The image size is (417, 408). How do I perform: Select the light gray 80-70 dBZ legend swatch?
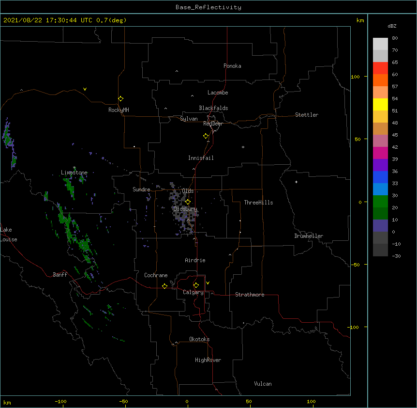point(380,44)
